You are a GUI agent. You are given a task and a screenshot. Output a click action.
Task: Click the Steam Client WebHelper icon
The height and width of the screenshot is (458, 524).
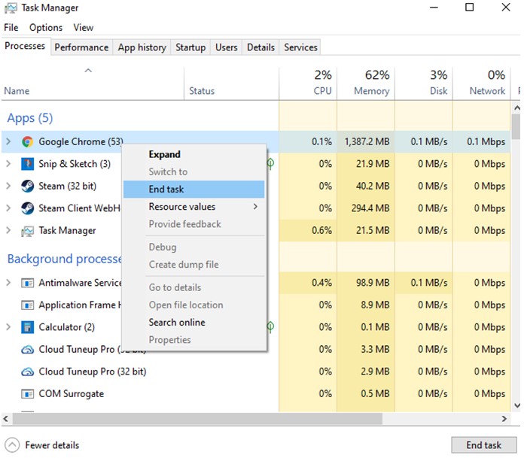[27, 208]
